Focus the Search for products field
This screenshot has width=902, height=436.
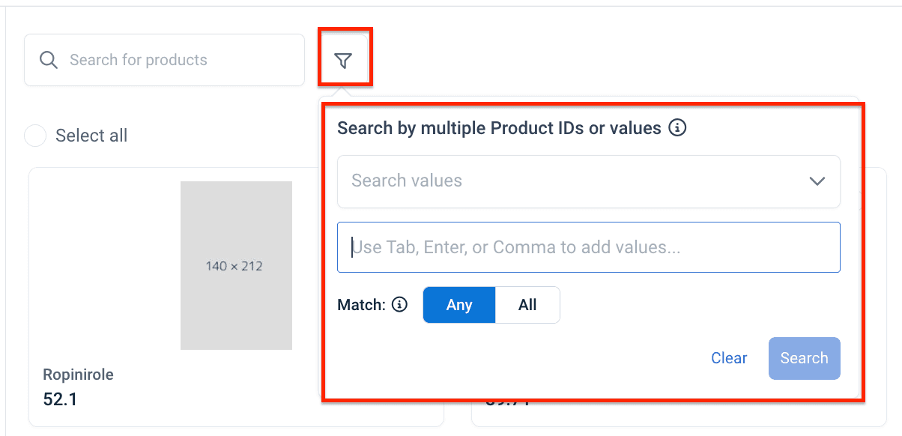(180, 60)
